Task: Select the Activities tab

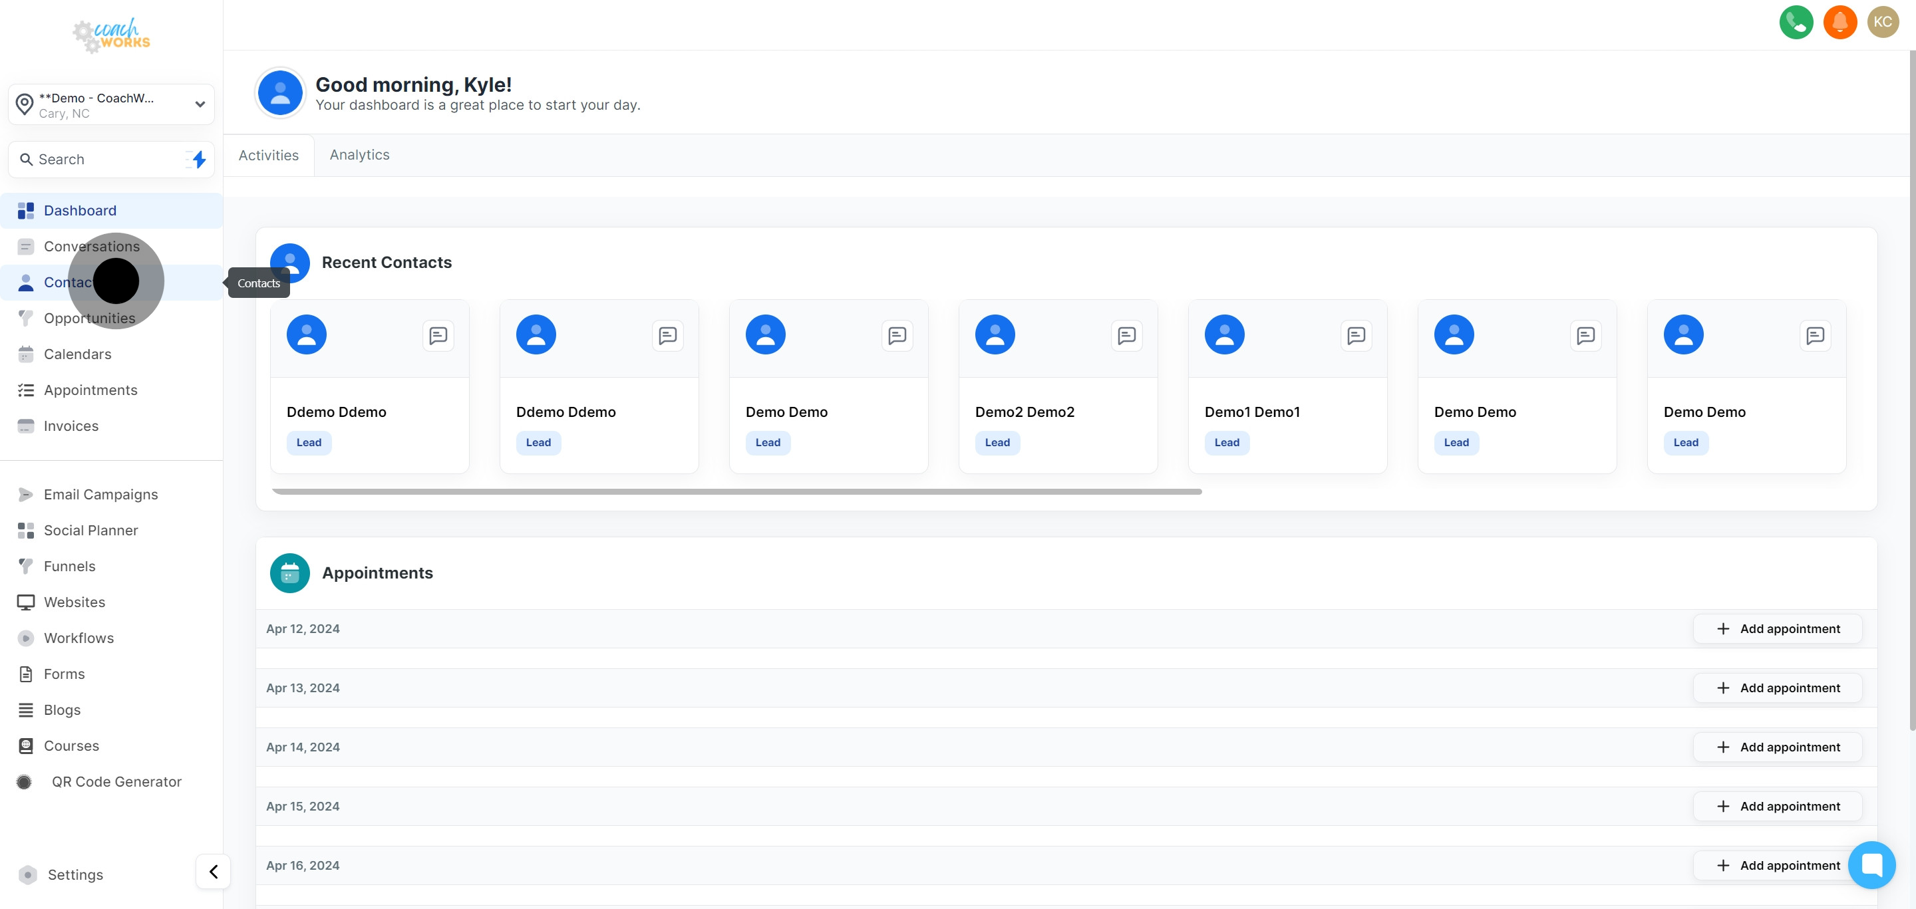Action: pyautogui.click(x=269, y=156)
